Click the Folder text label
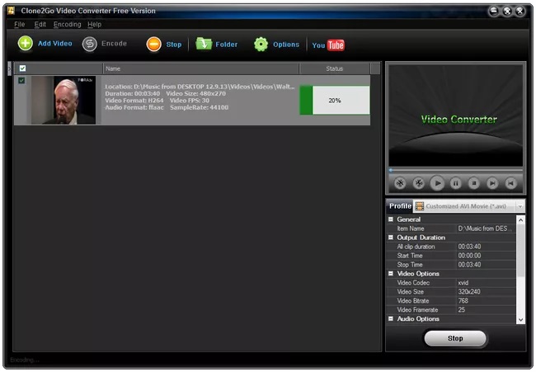The width and height of the screenshot is (536, 372). (226, 45)
